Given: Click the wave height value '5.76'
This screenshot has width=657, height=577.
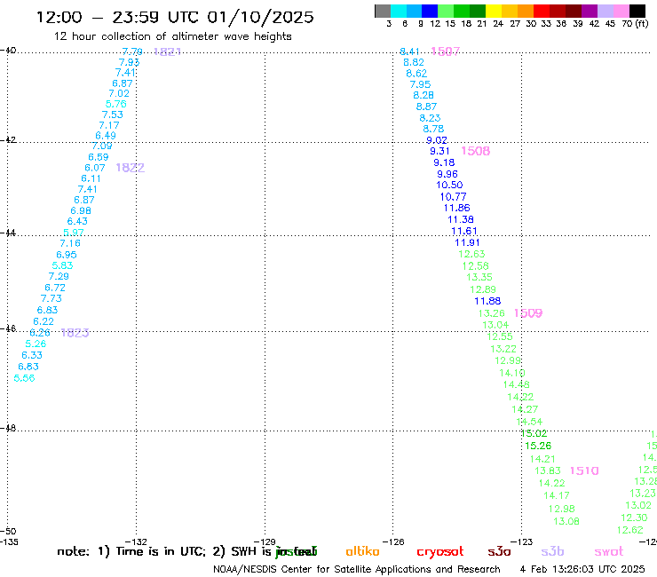Looking at the screenshot, I should (116, 104).
